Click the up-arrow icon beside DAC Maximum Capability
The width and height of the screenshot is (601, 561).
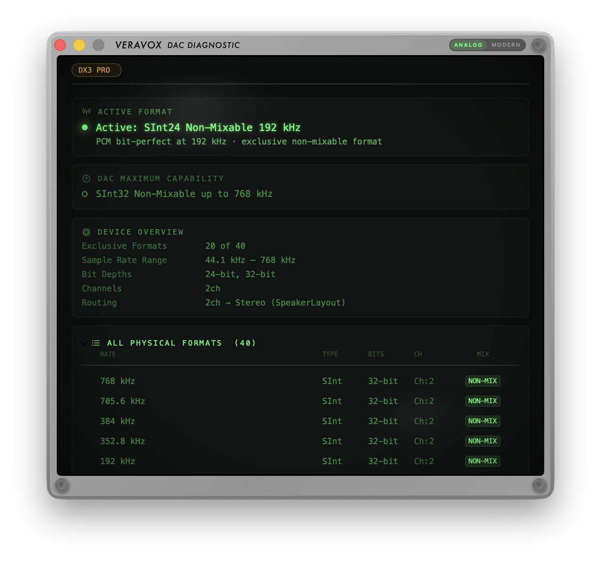point(86,179)
